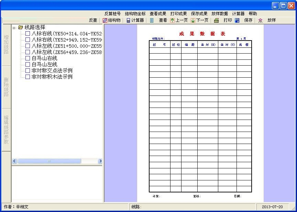Click the 计算器 toolbar icon
The image size is (297, 212).
pos(128,20)
